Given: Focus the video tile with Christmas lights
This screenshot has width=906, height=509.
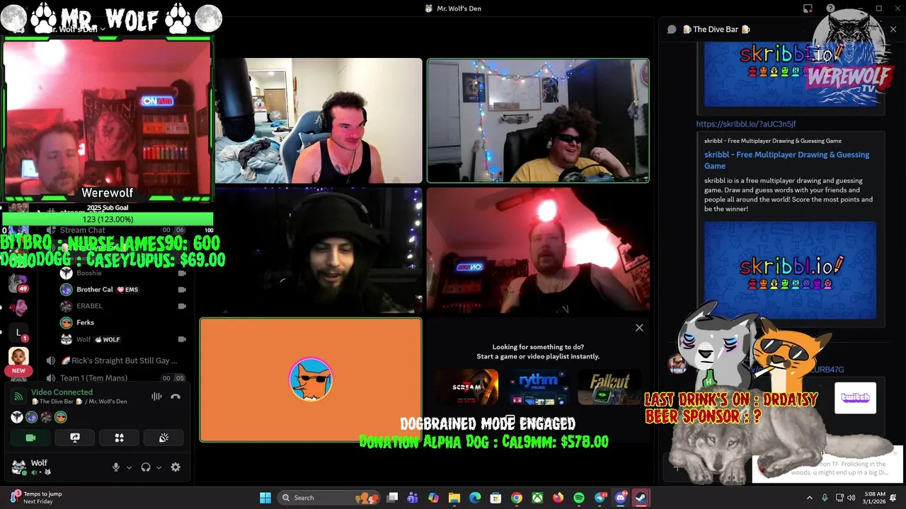Looking at the screenshot, I should [538, 120].
